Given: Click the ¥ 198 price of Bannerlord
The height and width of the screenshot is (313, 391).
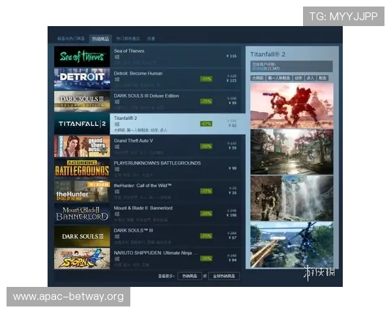Looking at the screenshot, I should [231, 215].
